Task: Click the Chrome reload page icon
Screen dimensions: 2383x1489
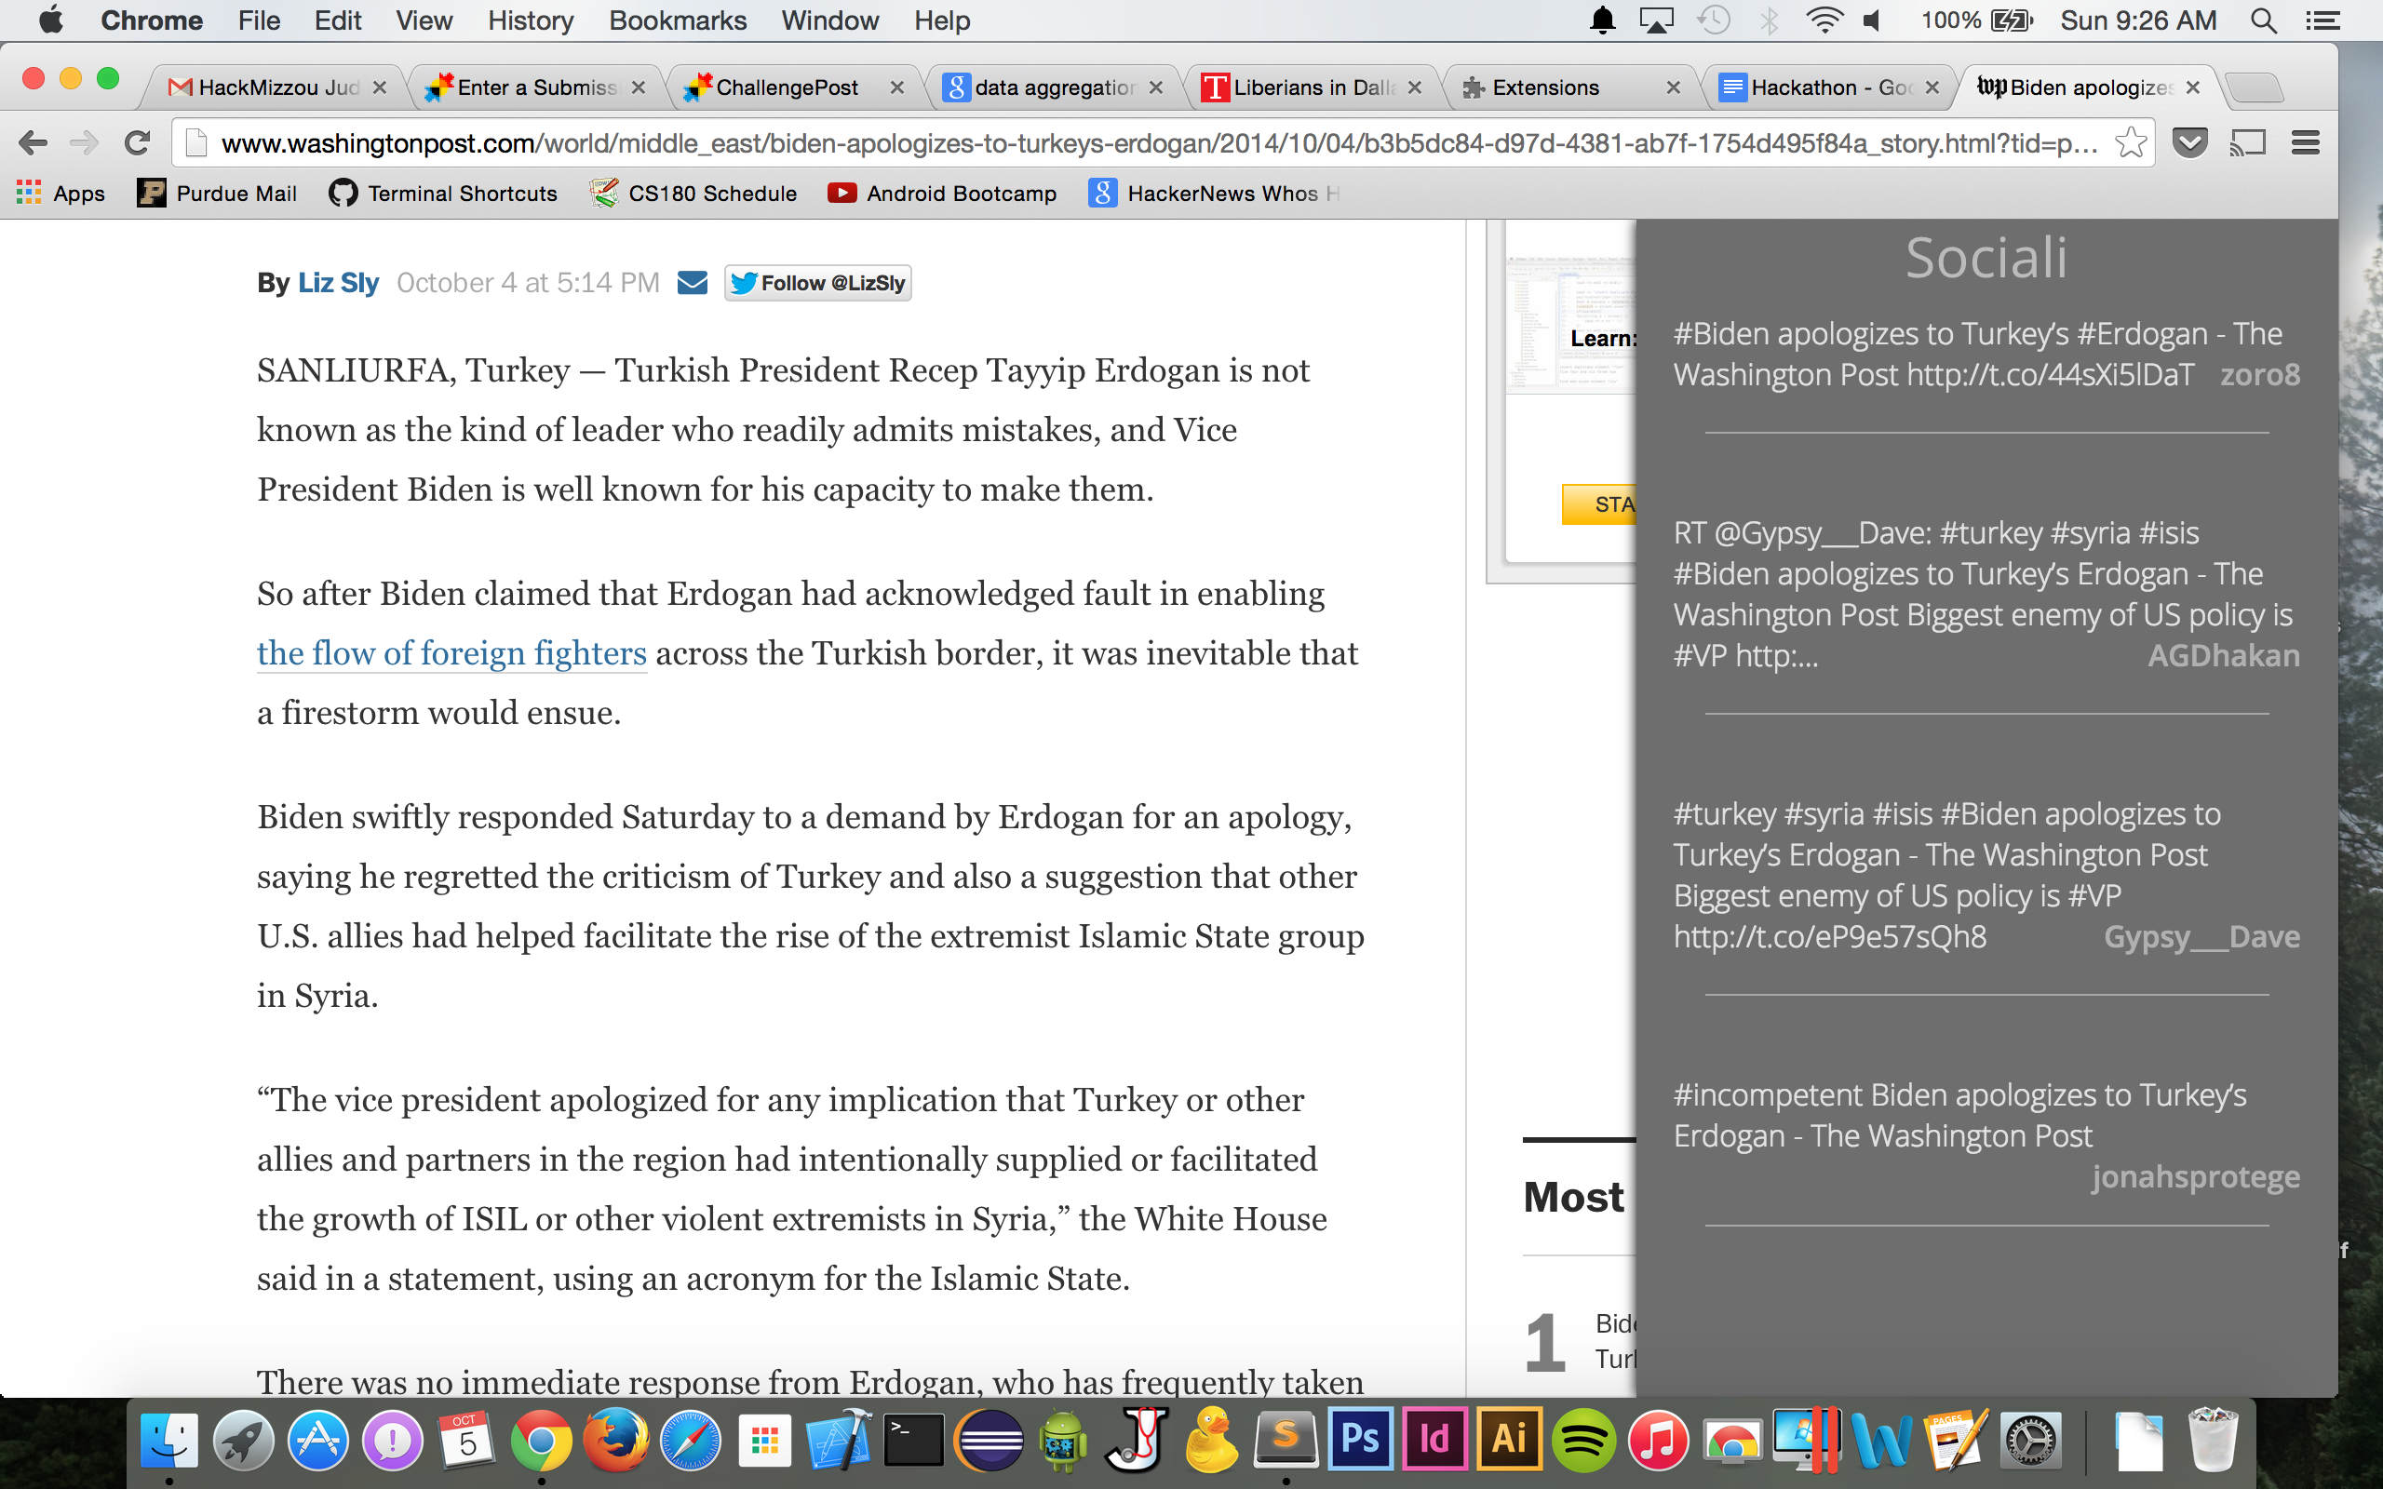Action: pos(137,143)
